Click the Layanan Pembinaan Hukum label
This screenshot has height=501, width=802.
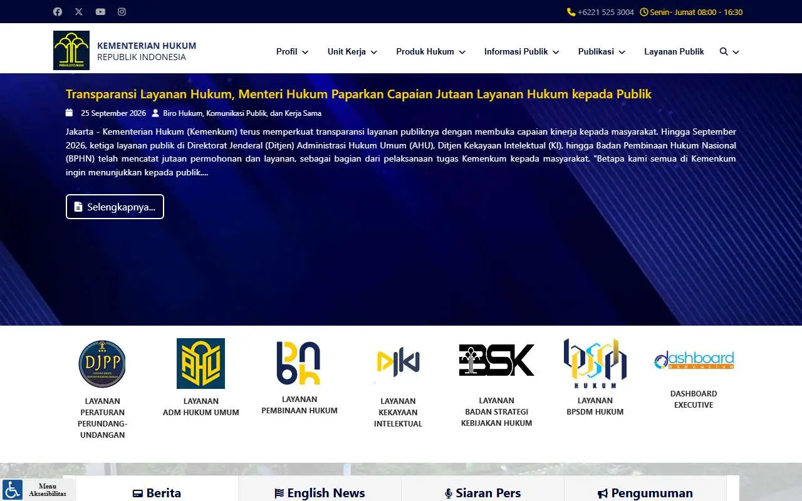(x=299, y=405)
